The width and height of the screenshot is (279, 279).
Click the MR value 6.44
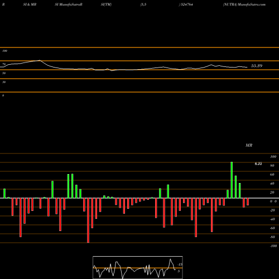(258, 163)
